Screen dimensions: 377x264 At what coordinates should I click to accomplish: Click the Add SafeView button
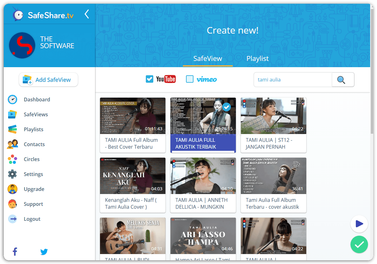point(48,80)
